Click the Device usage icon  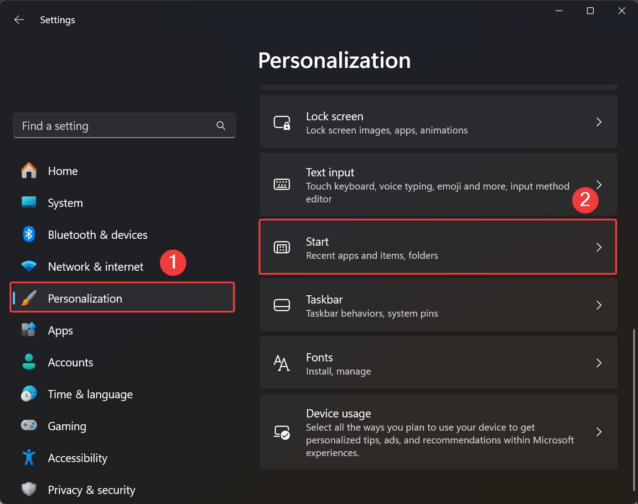pos(282,432)
